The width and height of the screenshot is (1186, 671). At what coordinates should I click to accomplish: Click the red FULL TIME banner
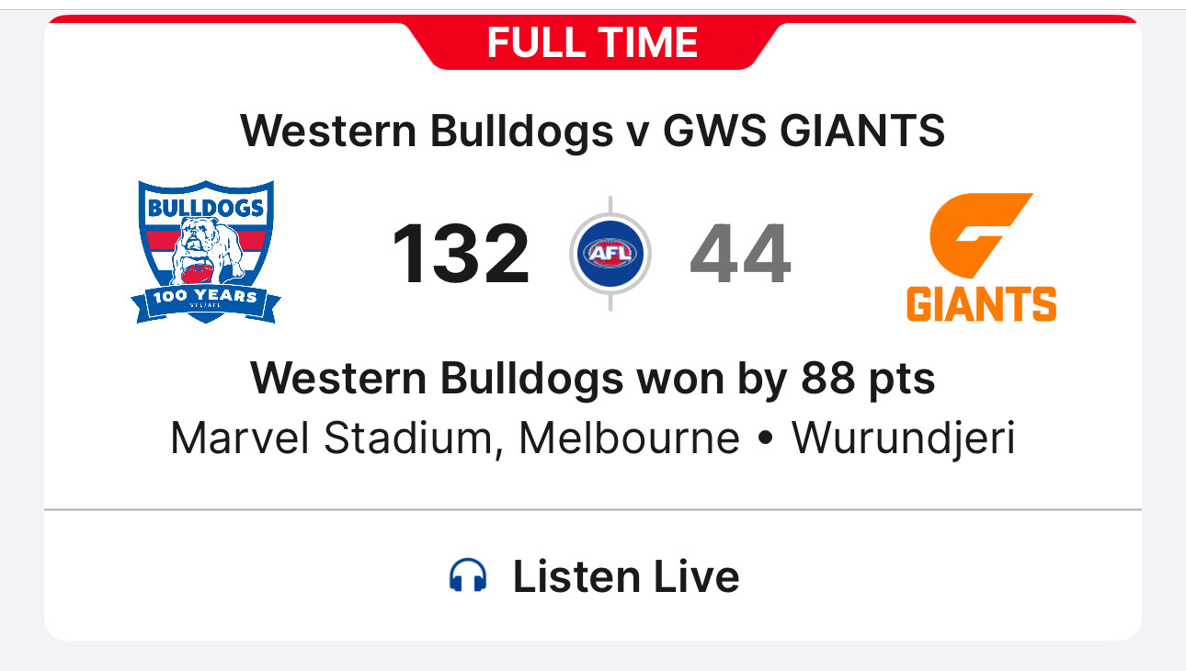[593, 42]
